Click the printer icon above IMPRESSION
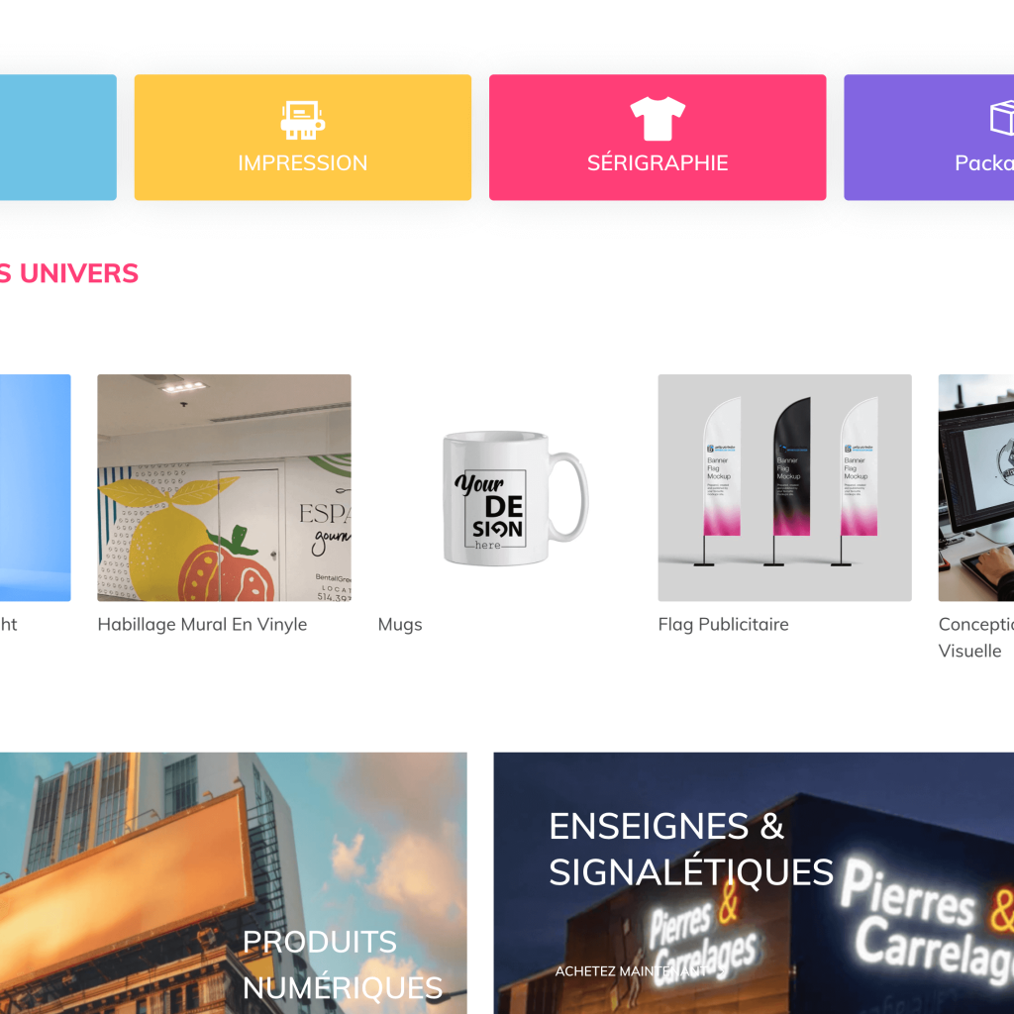The image size is (1014, 1014). coord(303,120)
